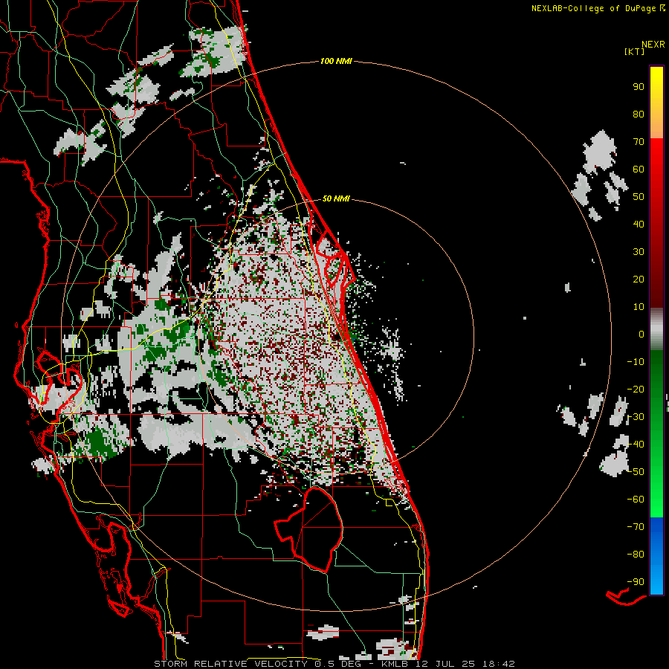Screen dimensions: 669x669
Task: Click the -90 label on velocity scale
Action: 636,582
